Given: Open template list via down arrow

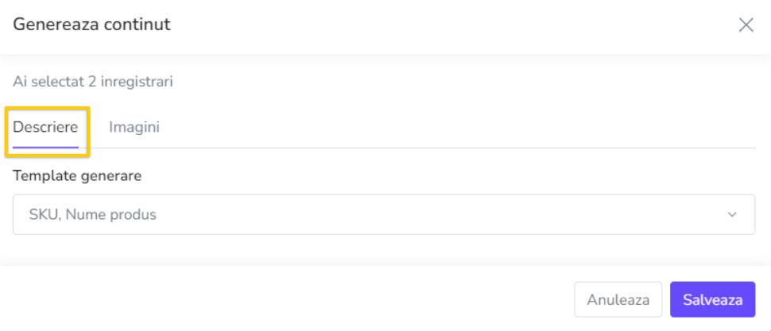Looking at the screenshot, I should coord(732,214).
